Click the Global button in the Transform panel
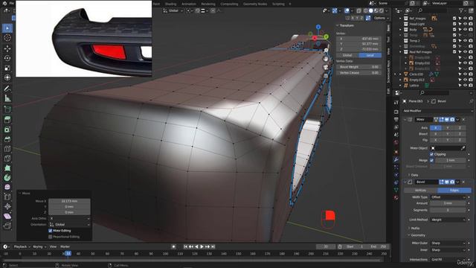Screen dimensions: 476x268 347,55
